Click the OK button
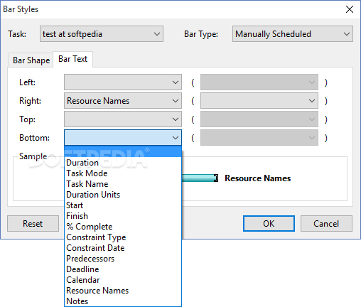 (269, 223)
